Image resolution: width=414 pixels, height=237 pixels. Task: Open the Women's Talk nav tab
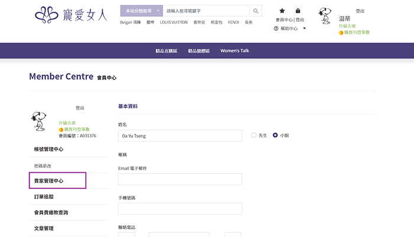235,51
